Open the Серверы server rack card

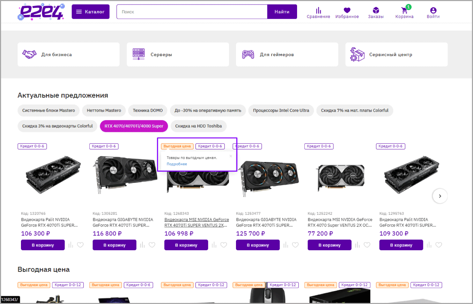pyautogui.click(x=178, y=54)
